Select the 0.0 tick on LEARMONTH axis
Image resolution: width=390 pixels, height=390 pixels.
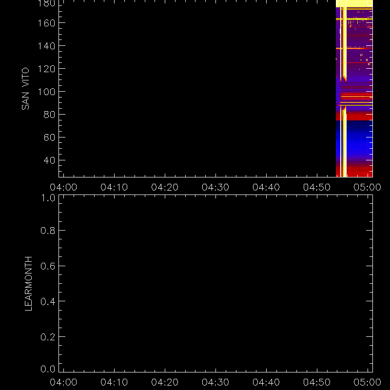48,369
